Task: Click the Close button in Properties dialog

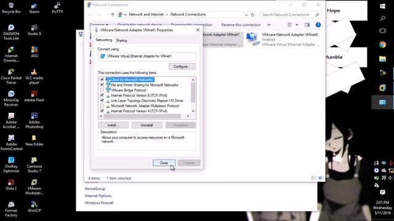Action: 164,163
